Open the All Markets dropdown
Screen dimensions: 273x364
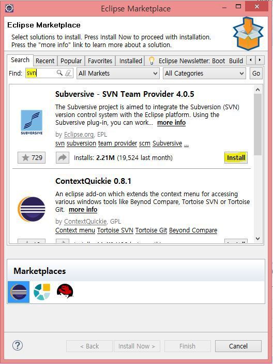click(118, 74)
